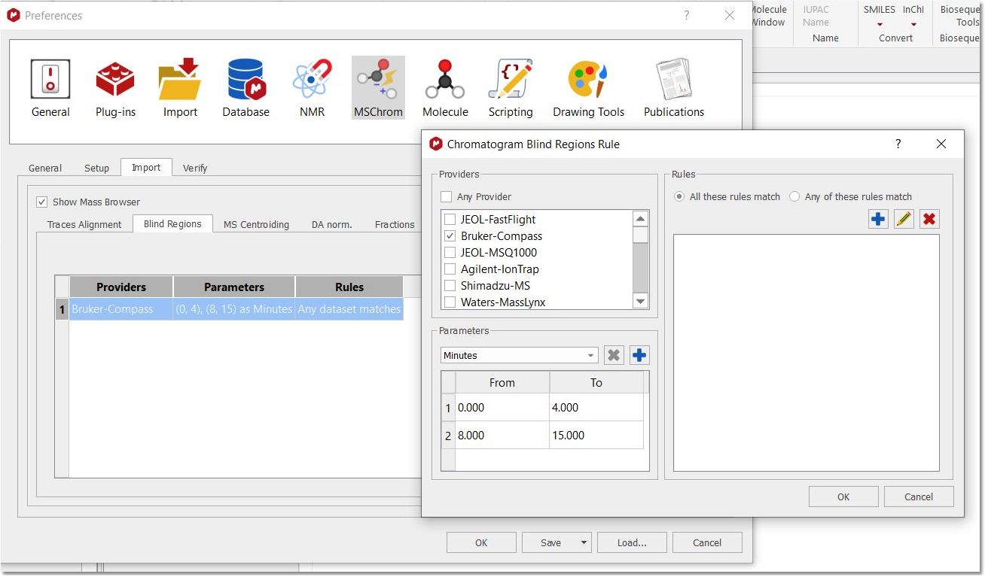Click Cancel in Preferences window
Screen dimensions: 985x577
pyautogui.click(x=707, y=542)
